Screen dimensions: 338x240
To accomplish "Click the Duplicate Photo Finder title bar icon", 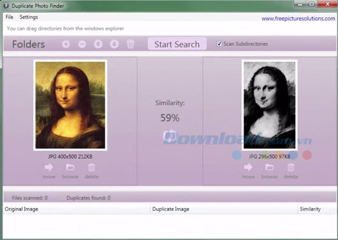I will (x=6, y=6).
